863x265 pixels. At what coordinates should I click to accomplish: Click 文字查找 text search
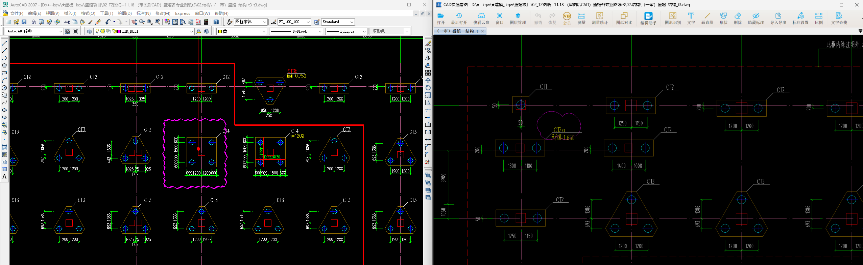point(839,19)
